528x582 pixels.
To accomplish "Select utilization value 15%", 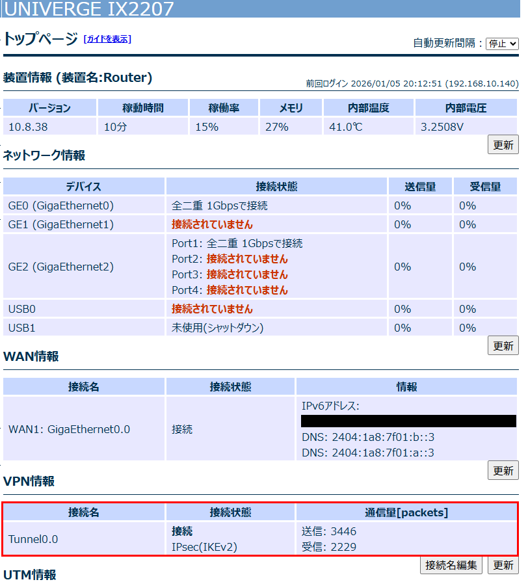I will (x=207, y=127).
